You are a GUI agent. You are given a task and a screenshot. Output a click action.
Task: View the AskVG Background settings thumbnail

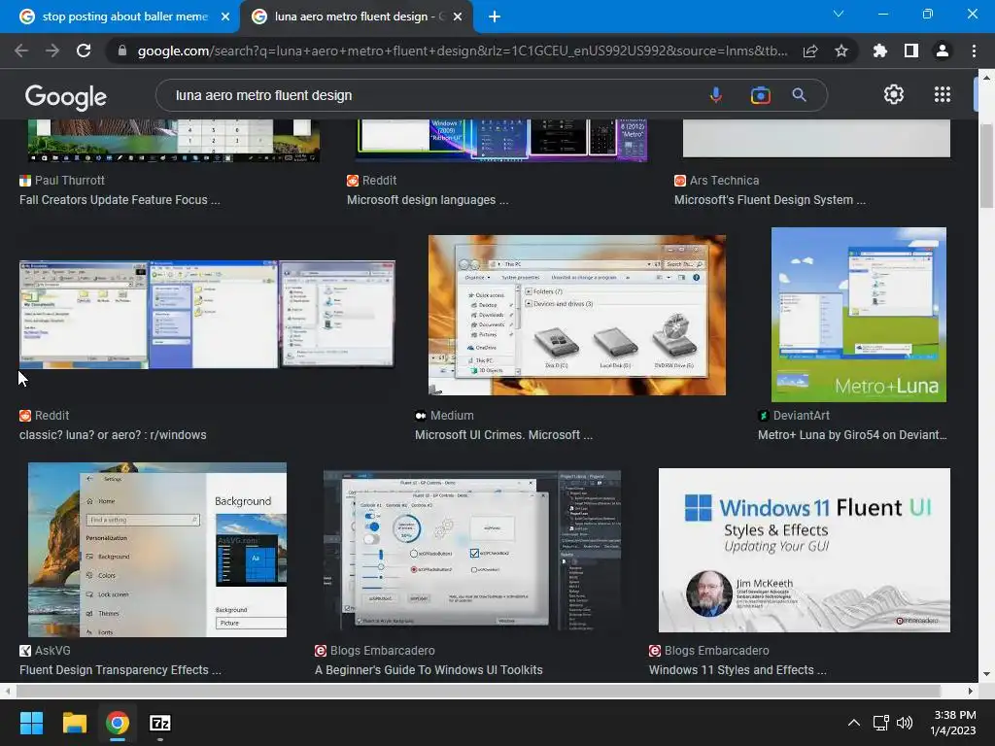tap(157, 550)
